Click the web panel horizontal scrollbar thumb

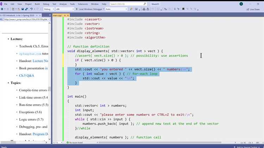point(8,142)
